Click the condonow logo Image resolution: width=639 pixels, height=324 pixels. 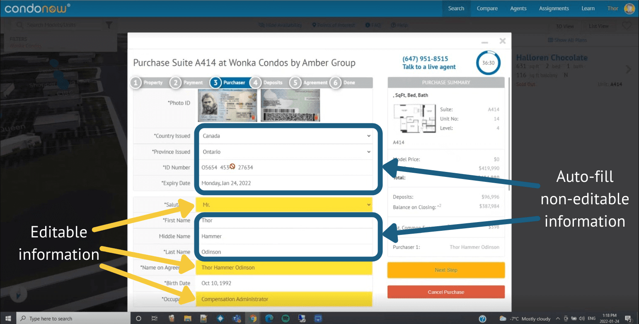click(x=37, y=8)
